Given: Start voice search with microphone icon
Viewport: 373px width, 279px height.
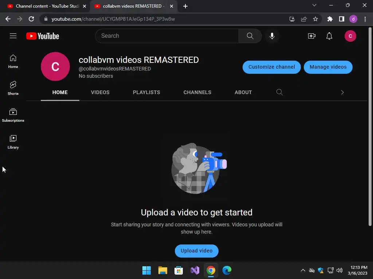Looking at the screenshot, I should point(272,36).
